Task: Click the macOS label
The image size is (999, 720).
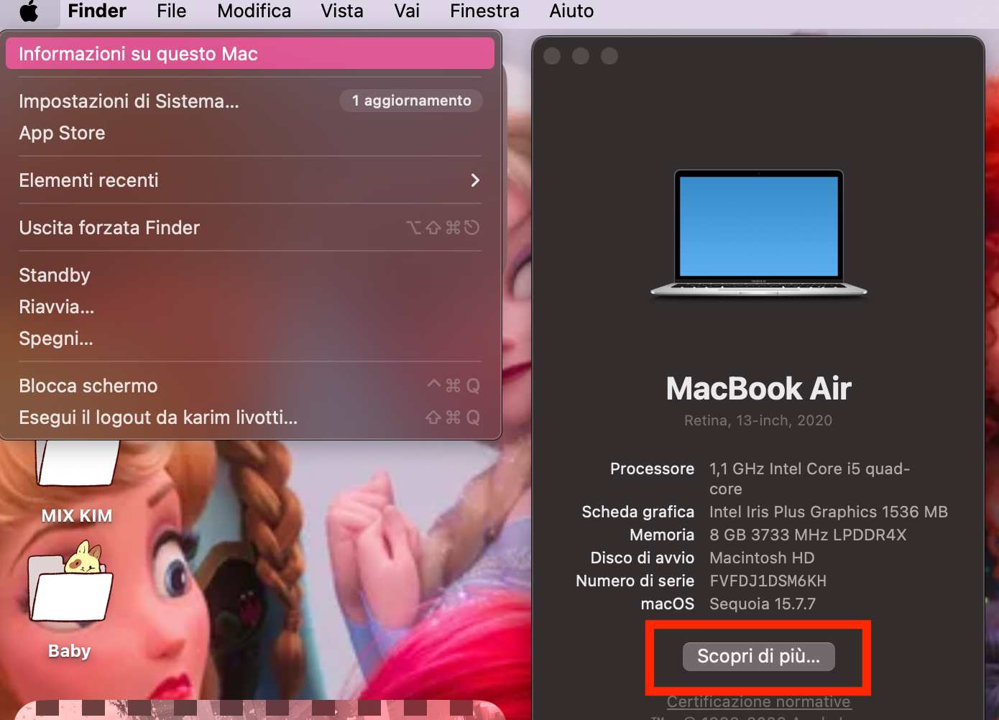Action: (668, 604)
